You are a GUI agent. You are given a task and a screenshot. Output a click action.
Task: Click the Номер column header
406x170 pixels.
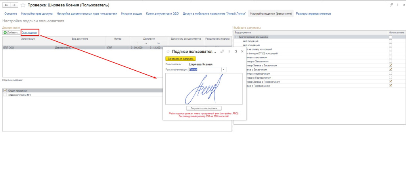point(117,39)
